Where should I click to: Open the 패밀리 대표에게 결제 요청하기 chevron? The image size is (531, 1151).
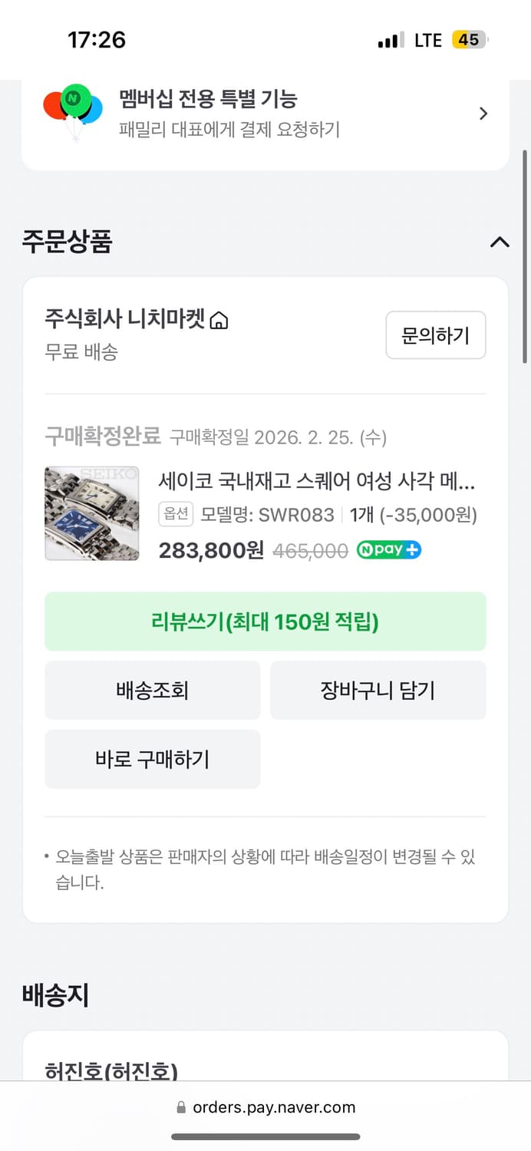pos(483,113)
